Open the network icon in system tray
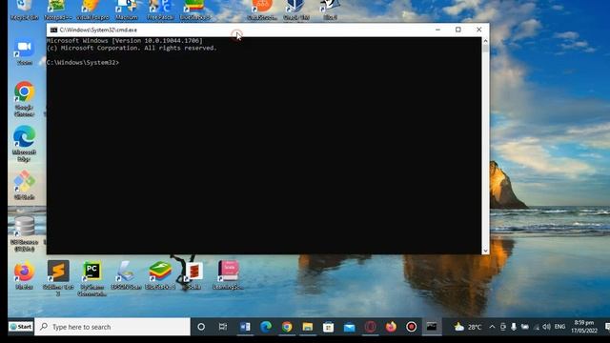The image size is (610, 343). [536, 327]
